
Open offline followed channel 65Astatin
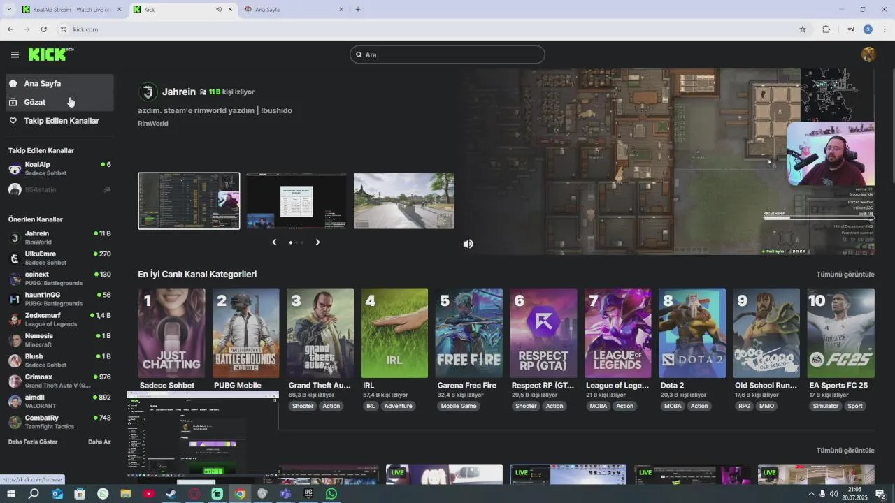point(59,189)
